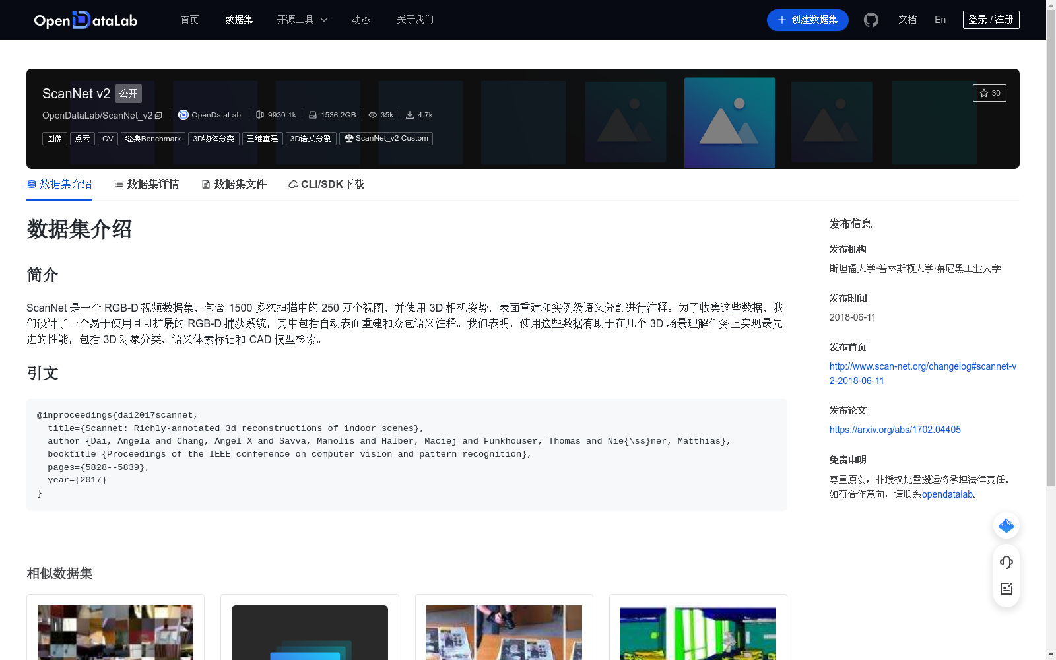Image resolution: width=1056 pixels, height=660 pixels.
Task: Click the 图像 tag
Action: [x=55, y=139]
